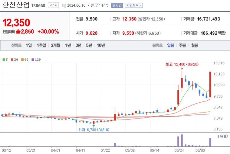This screenshot has width=230, height=154.
Task: Select the 3년 line chart tab
Action: [x=78, y=45]
